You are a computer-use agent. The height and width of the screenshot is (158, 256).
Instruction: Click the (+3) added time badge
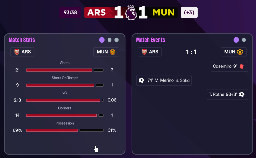tap(189, 12)
